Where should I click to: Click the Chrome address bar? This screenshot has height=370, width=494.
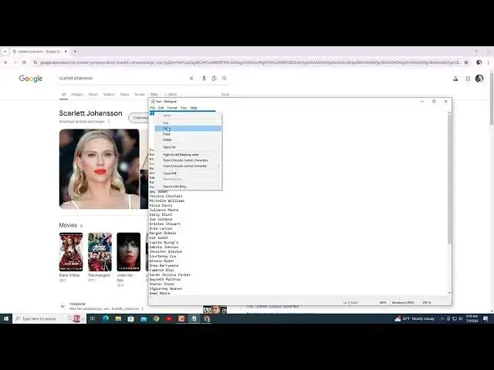pos(249,62)
